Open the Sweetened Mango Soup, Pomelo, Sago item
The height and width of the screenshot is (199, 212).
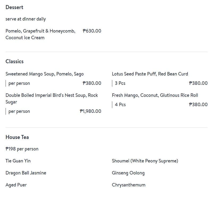pyautogui.click(x=44, y=74)
